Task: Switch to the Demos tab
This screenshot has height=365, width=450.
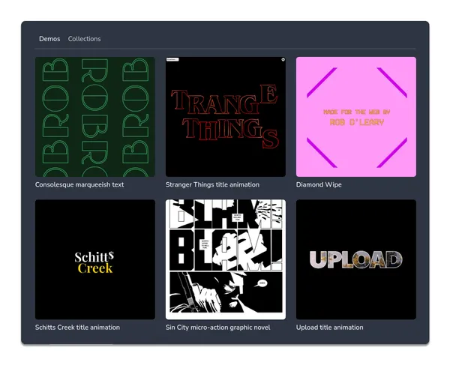Action: [x=49, y=39]
